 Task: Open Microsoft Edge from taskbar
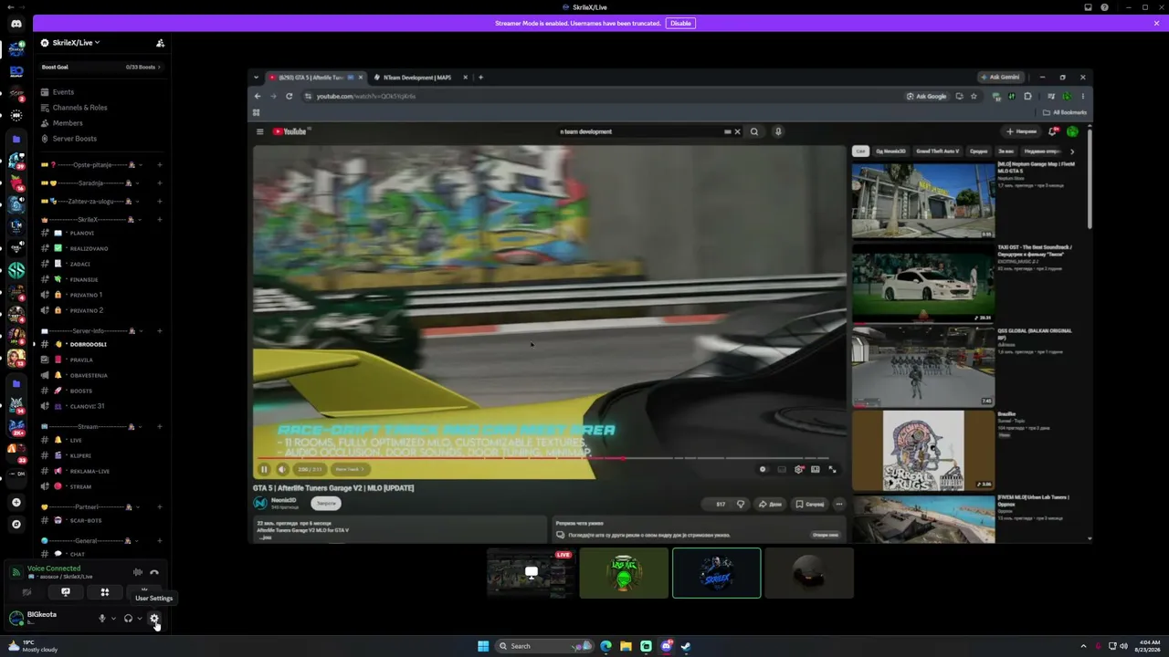(x=606, y=646)
